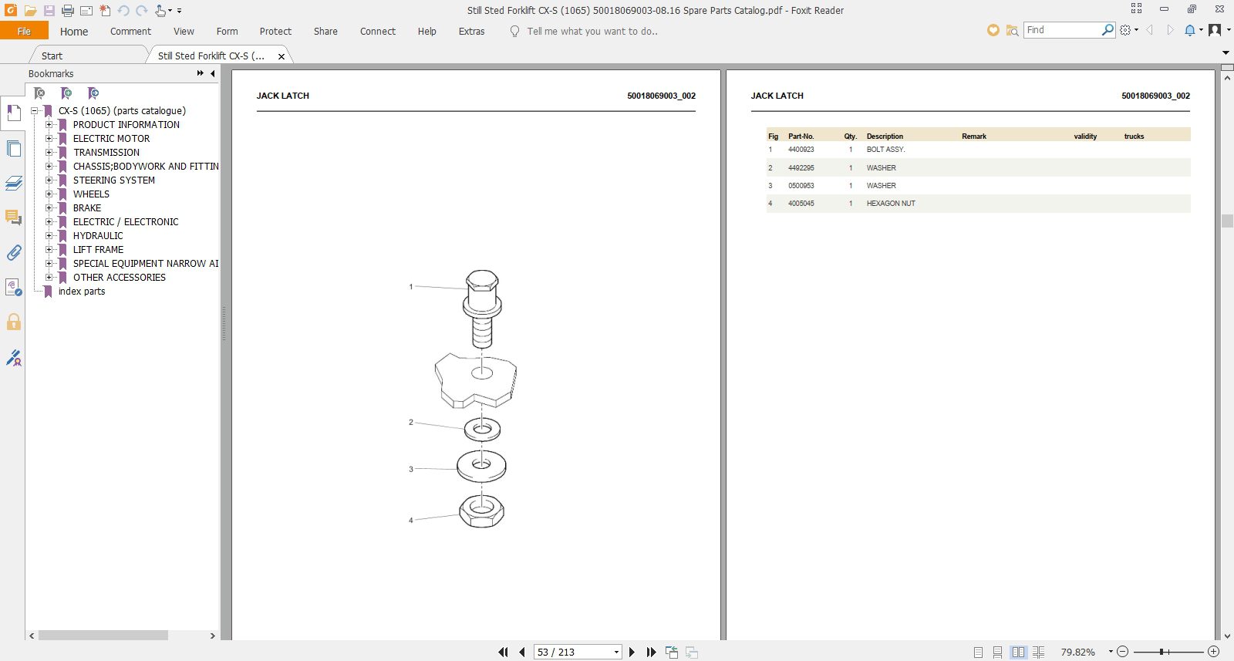Expand the ELECTRIC MOTOR bookmark

49,139
